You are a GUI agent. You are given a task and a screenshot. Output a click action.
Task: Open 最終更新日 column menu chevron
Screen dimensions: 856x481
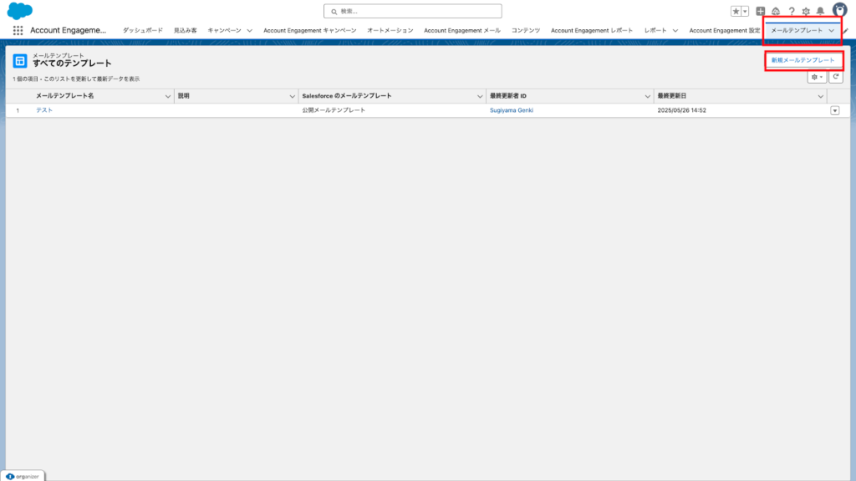tap(821, 97)
